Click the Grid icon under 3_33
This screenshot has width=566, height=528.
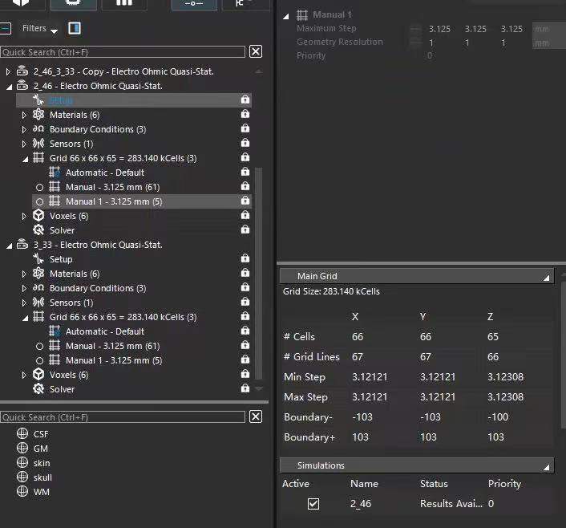(x=38, y=317)
